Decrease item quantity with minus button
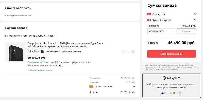Screen dimensions: 203x100 coord(123,52)
